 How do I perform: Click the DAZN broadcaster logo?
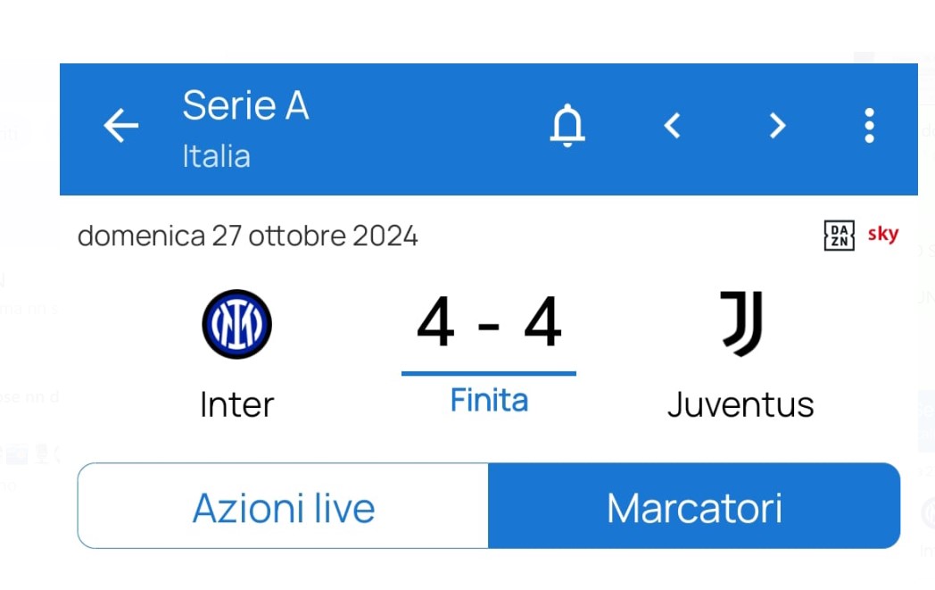pos(839,236)
